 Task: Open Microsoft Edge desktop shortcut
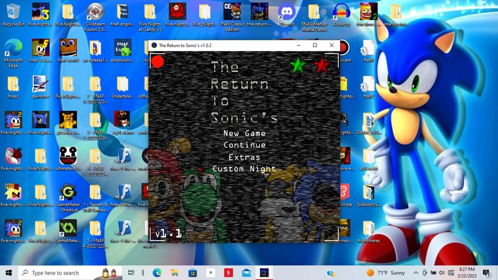pos(13,53)
